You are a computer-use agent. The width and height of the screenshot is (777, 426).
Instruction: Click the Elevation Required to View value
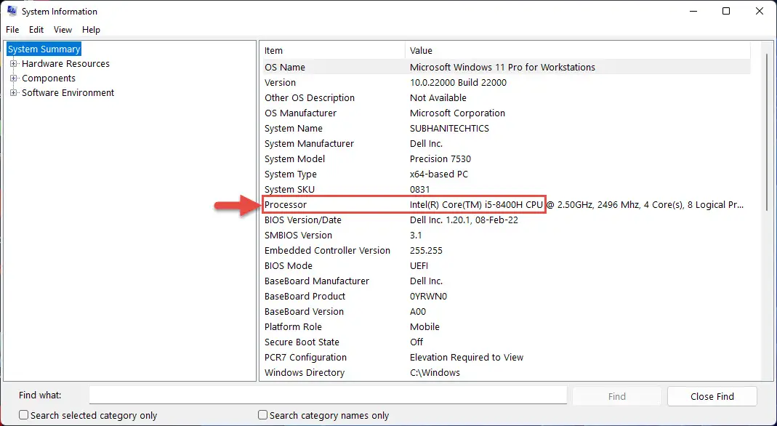click(467, 357)
